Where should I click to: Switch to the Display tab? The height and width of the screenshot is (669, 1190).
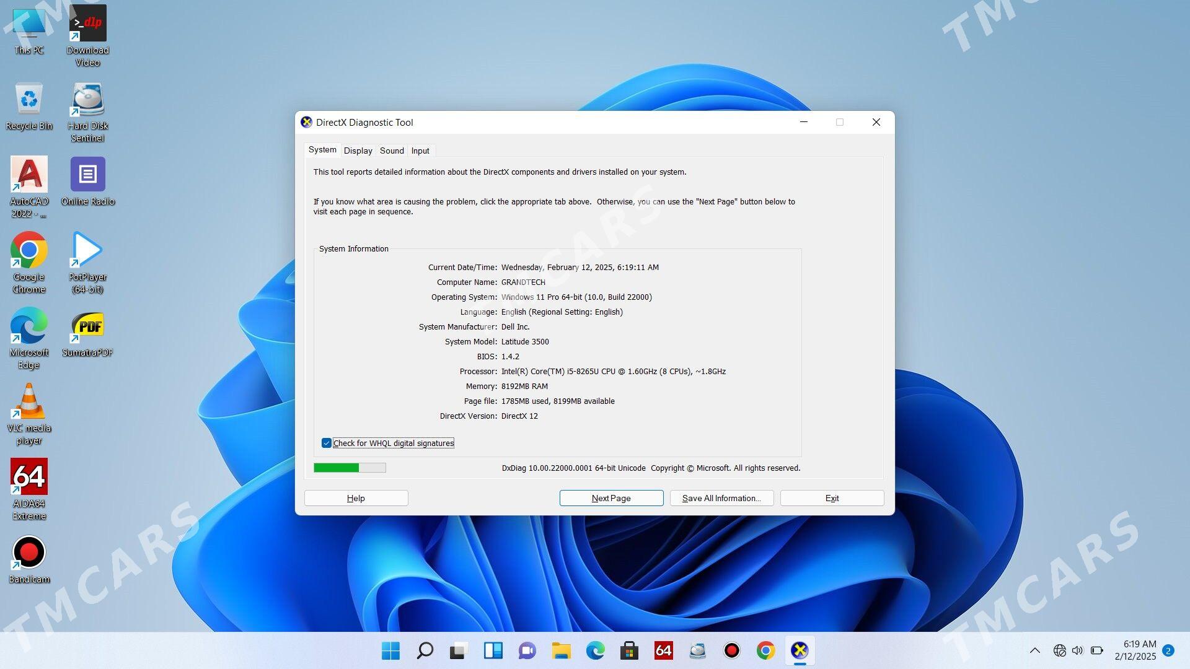(x=357, y=151)
